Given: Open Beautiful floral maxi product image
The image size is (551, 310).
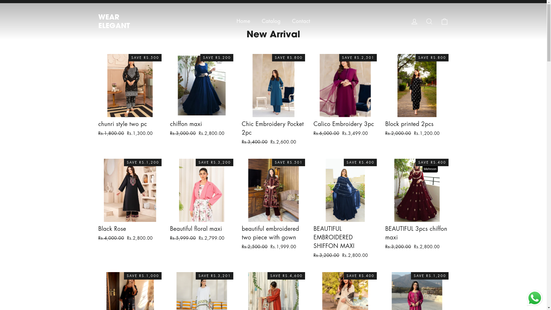Looking at the screenshot, I should pos(201,190).
